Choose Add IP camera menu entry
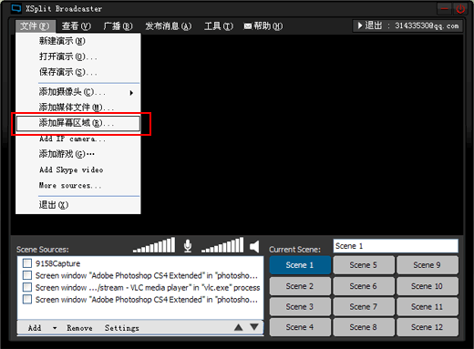 click(x=78, y=139)
